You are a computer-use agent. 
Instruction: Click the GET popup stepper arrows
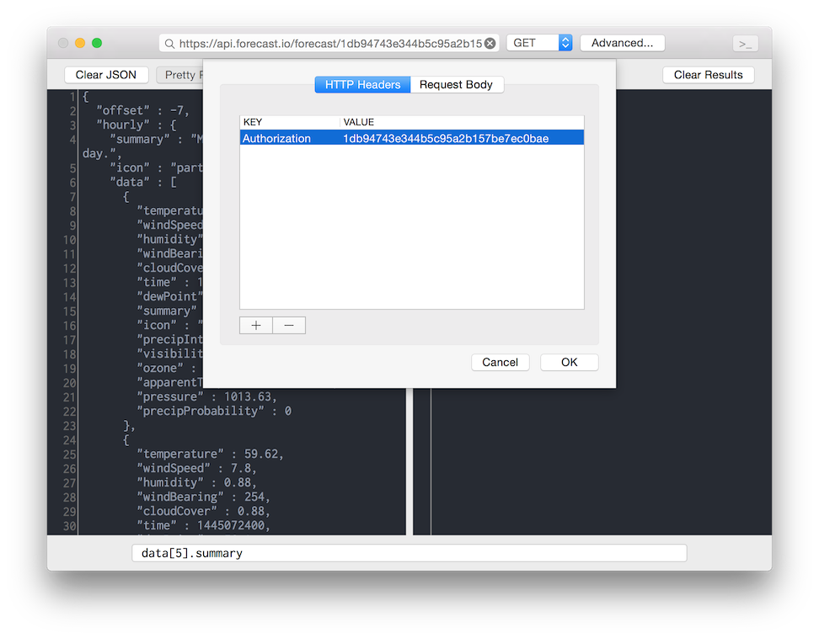tap(565, 42)
